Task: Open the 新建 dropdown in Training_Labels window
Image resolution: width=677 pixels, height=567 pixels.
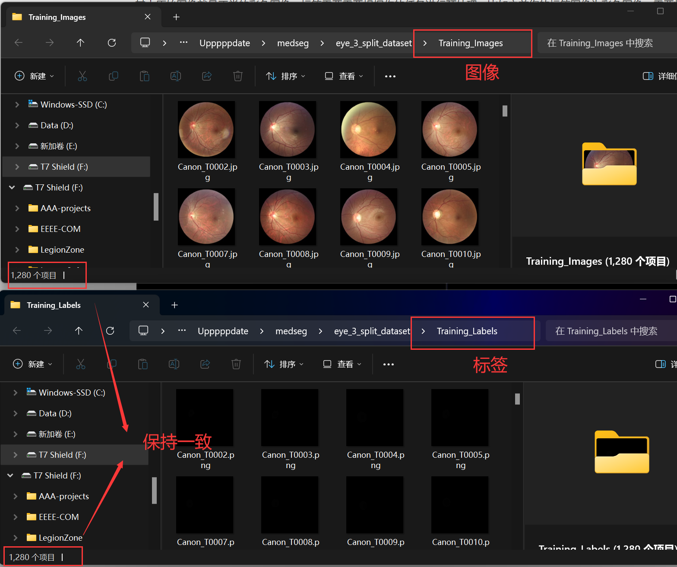Action: coord(33,364)
